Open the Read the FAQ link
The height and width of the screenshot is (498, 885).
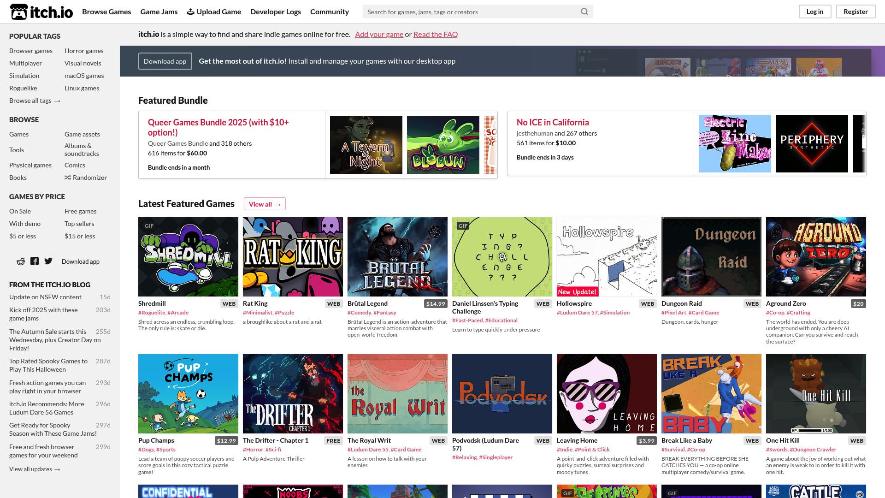pos(436,34)
